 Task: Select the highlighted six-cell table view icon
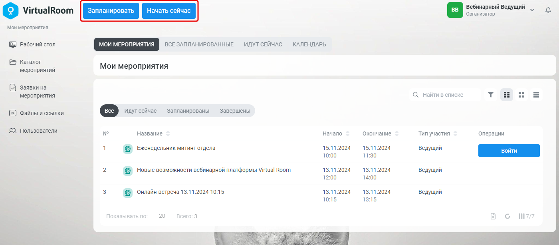[x=507, y=95]
